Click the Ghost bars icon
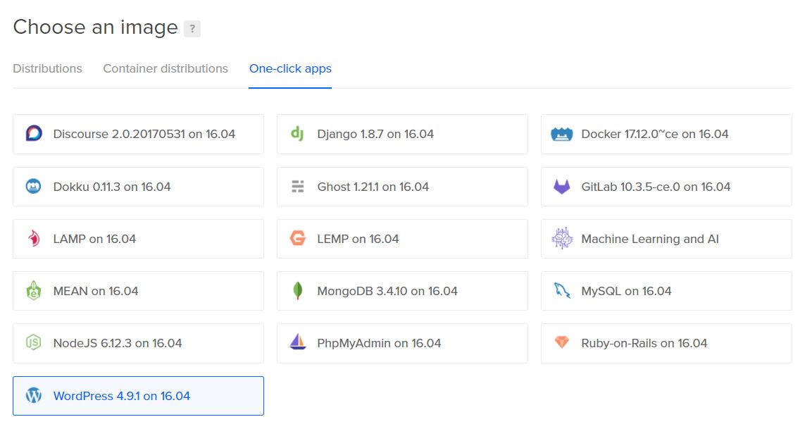This screenshot has width=812, height=448. click(298, 187)
